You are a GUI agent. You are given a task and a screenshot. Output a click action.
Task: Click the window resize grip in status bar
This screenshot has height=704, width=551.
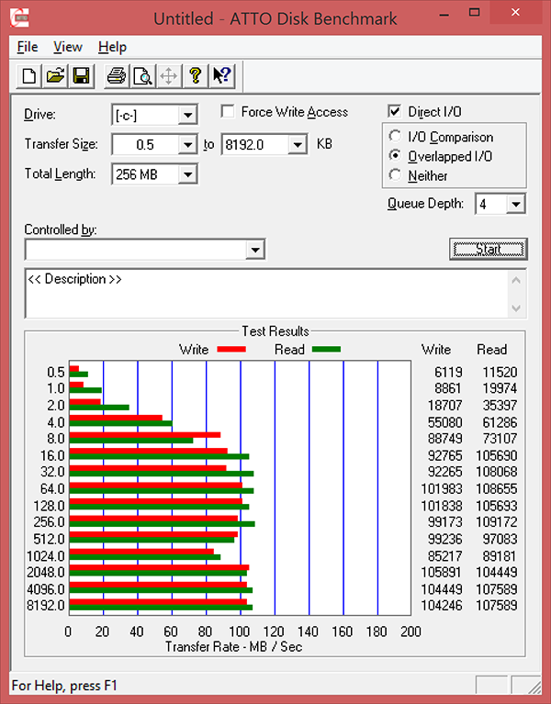point(534,687)
